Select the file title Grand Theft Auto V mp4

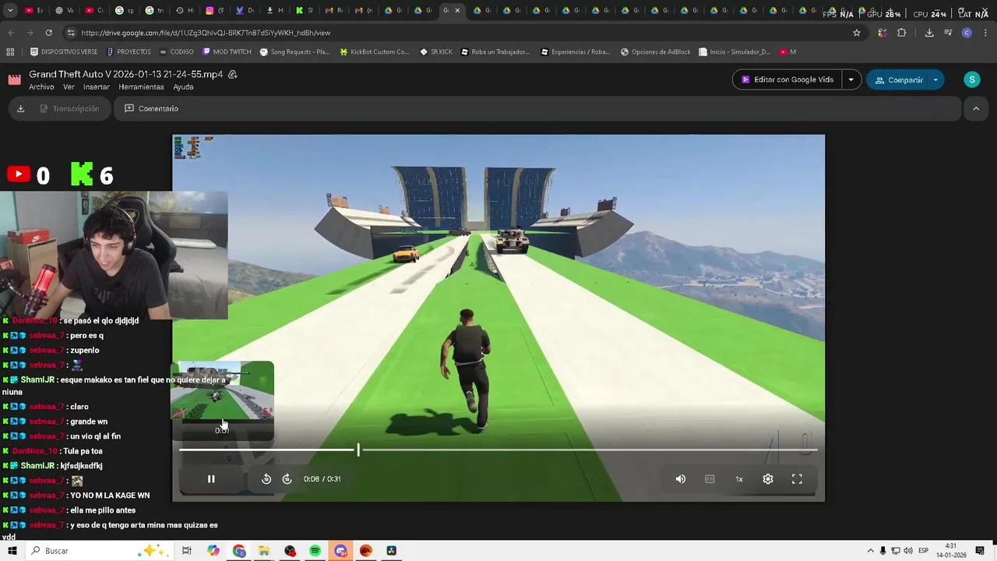126,74
